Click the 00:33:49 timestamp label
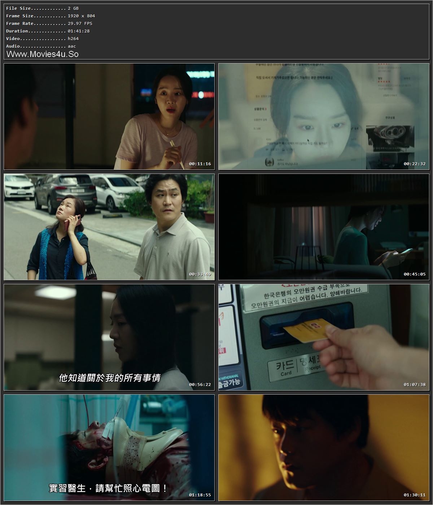Screen dimensions: 433x505 point(200,273)
